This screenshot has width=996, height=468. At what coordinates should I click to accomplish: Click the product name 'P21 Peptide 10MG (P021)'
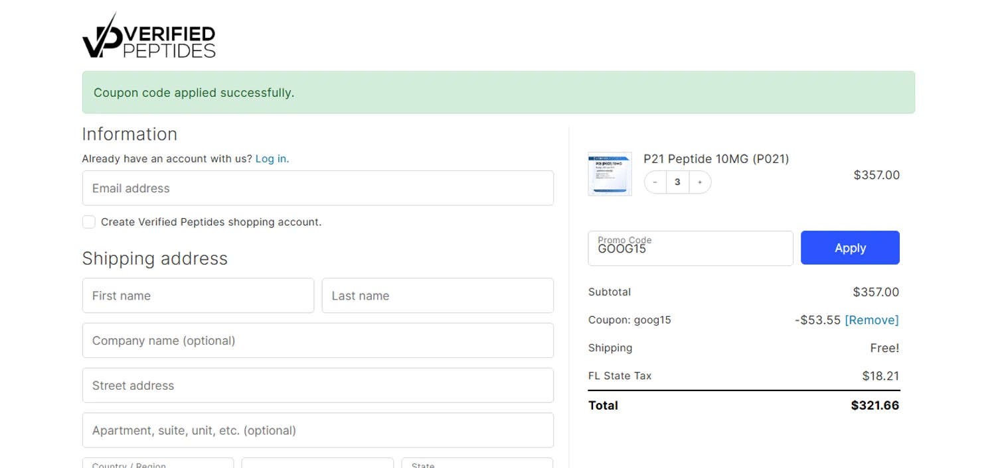716,159
